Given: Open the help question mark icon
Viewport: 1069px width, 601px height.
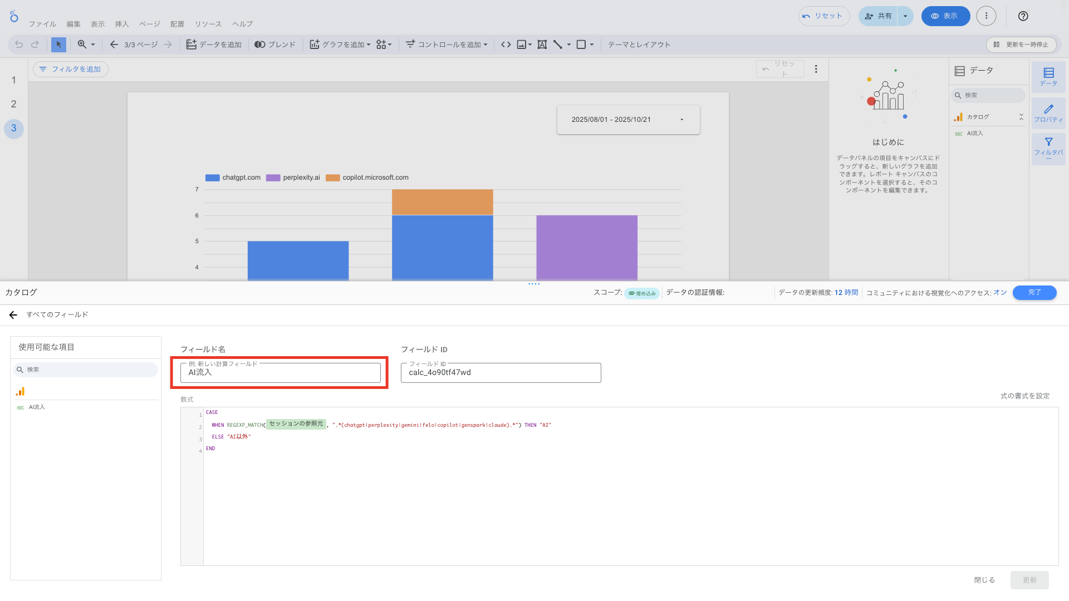Looking at the screenshot, I should [1023, 16].
